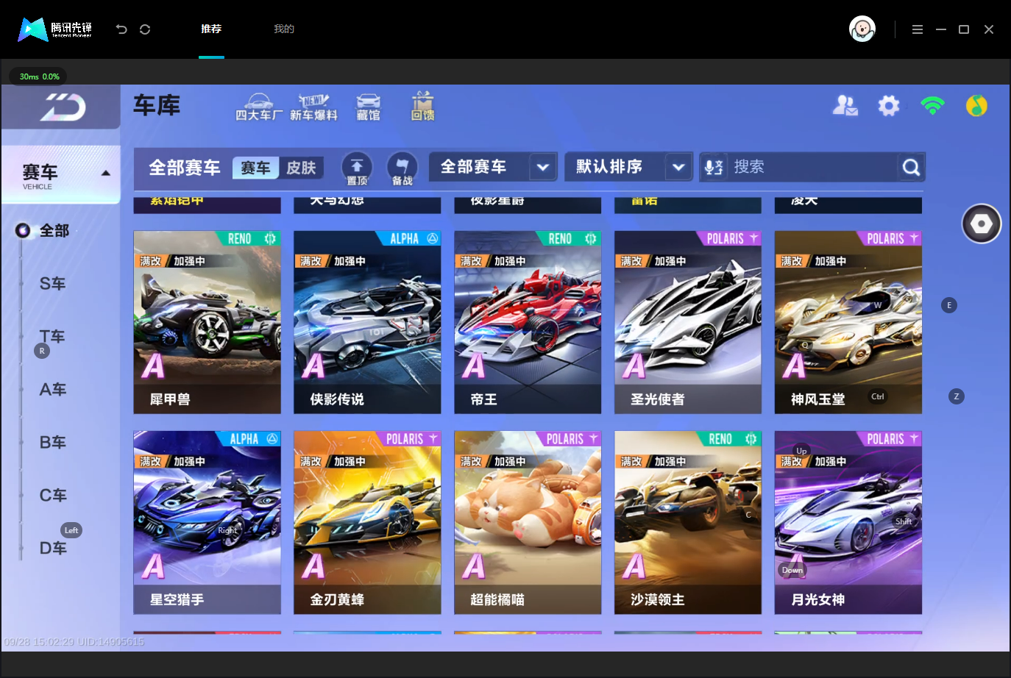
Task: Select the 帝王 red car card
Action: pos(528,322)
